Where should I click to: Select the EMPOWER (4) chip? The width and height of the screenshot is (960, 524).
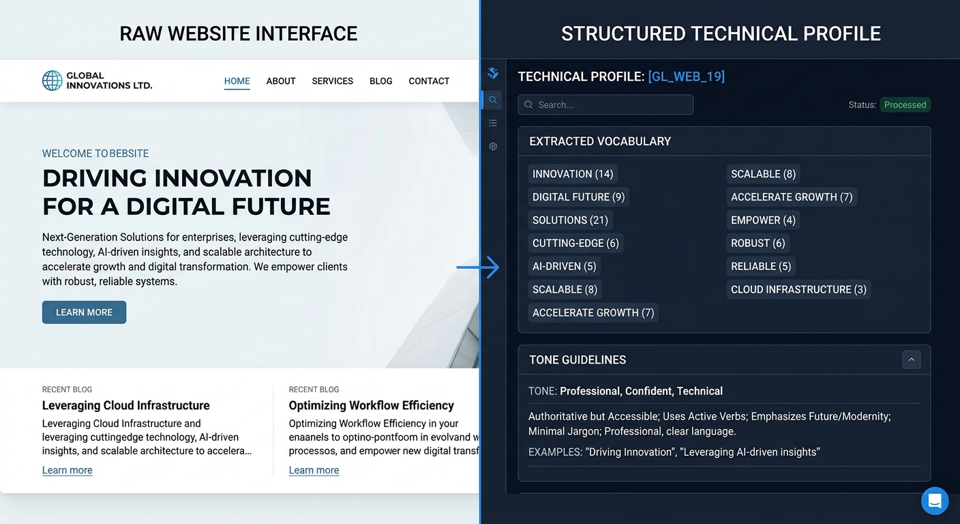[x=764, y=220]
